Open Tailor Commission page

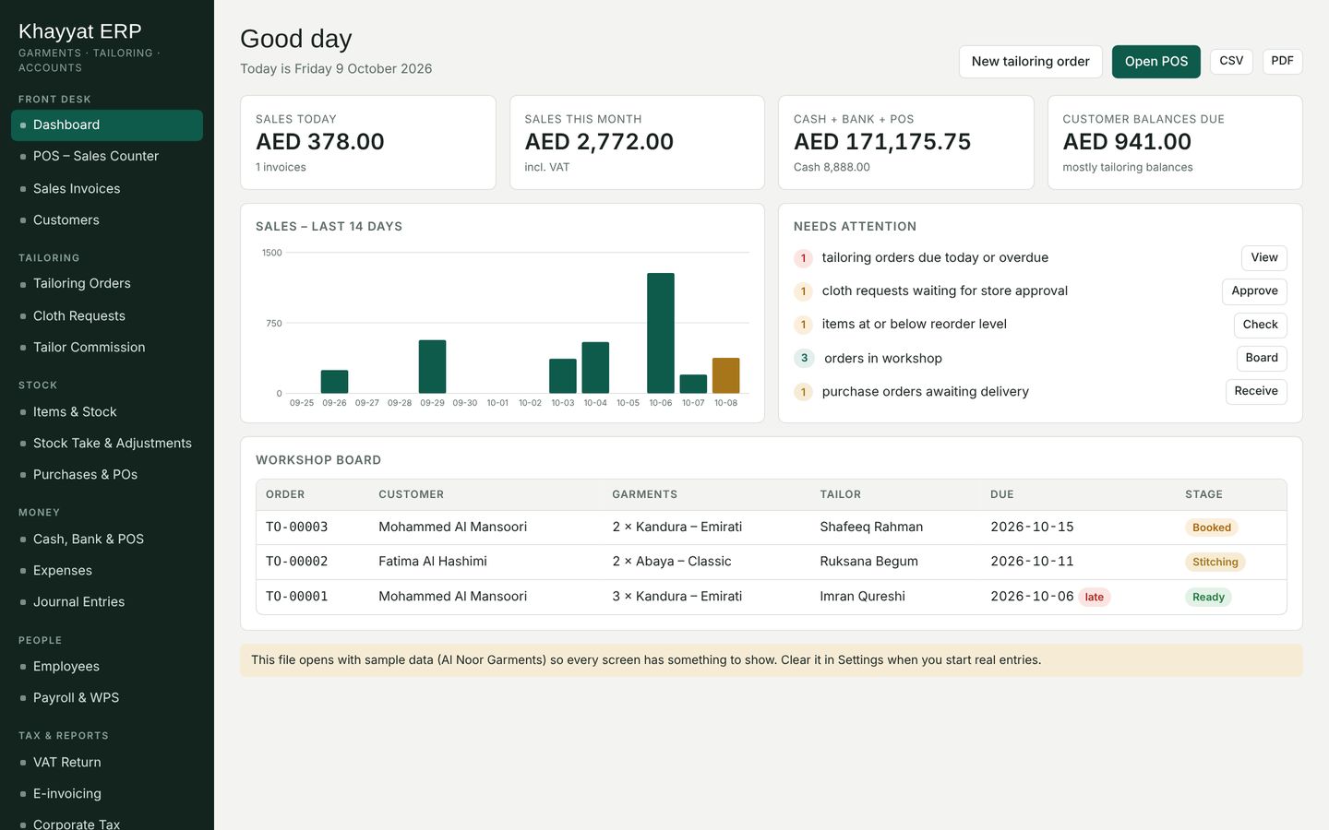pos(107,347)
